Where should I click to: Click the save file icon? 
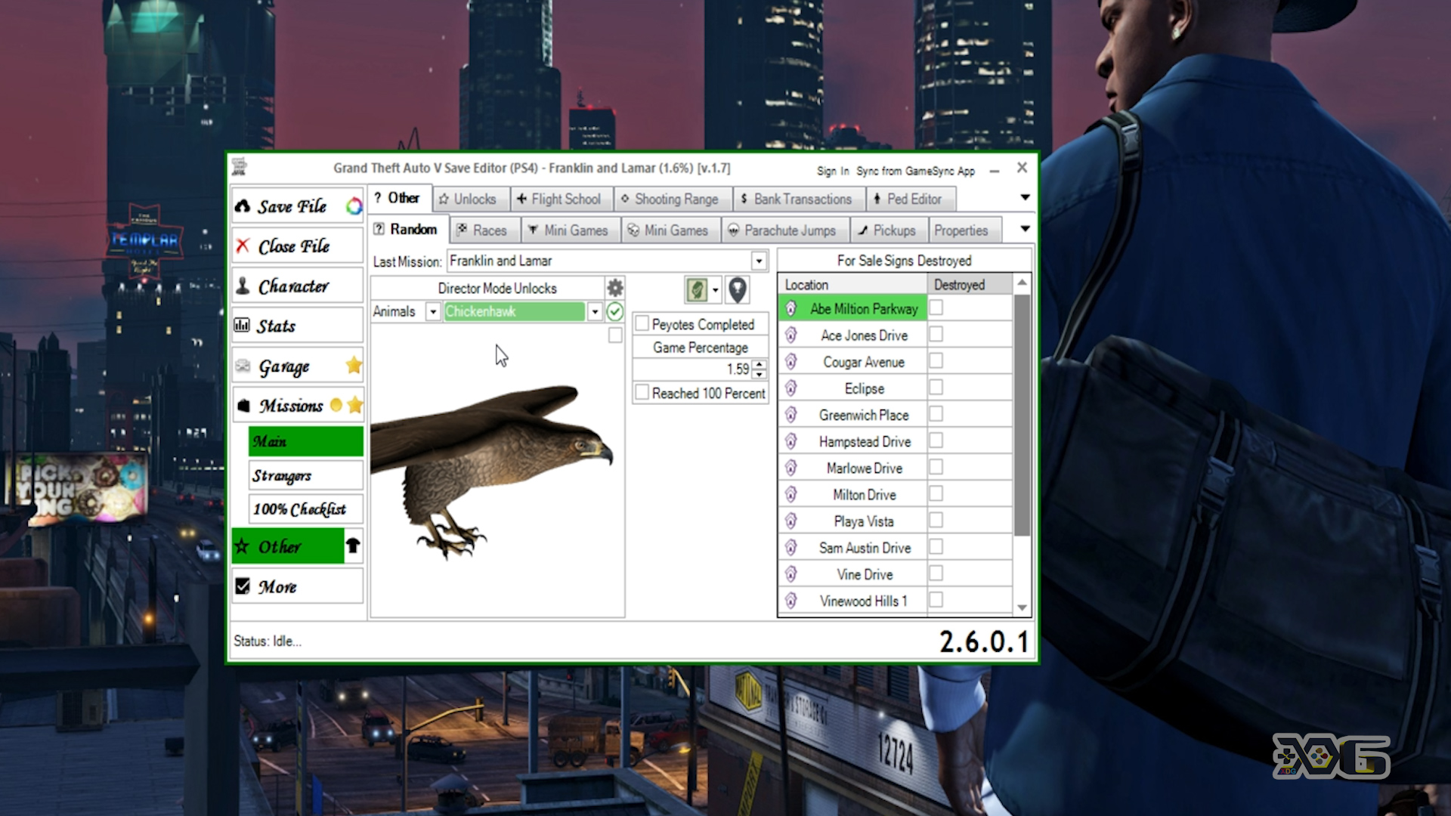pyautogui.click(x=243, y=206)
